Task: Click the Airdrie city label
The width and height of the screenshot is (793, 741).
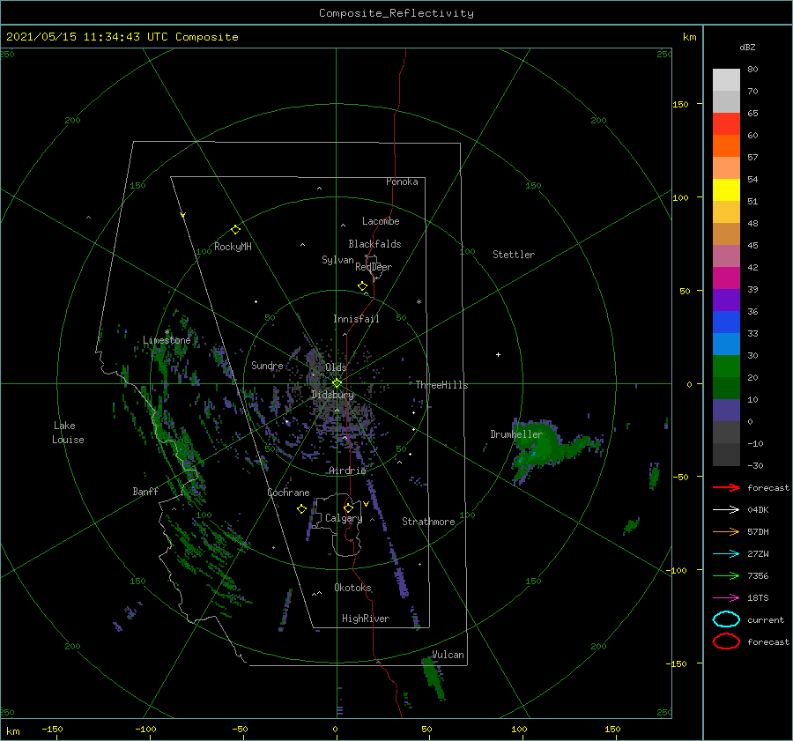Action: (x=347, y=471)
